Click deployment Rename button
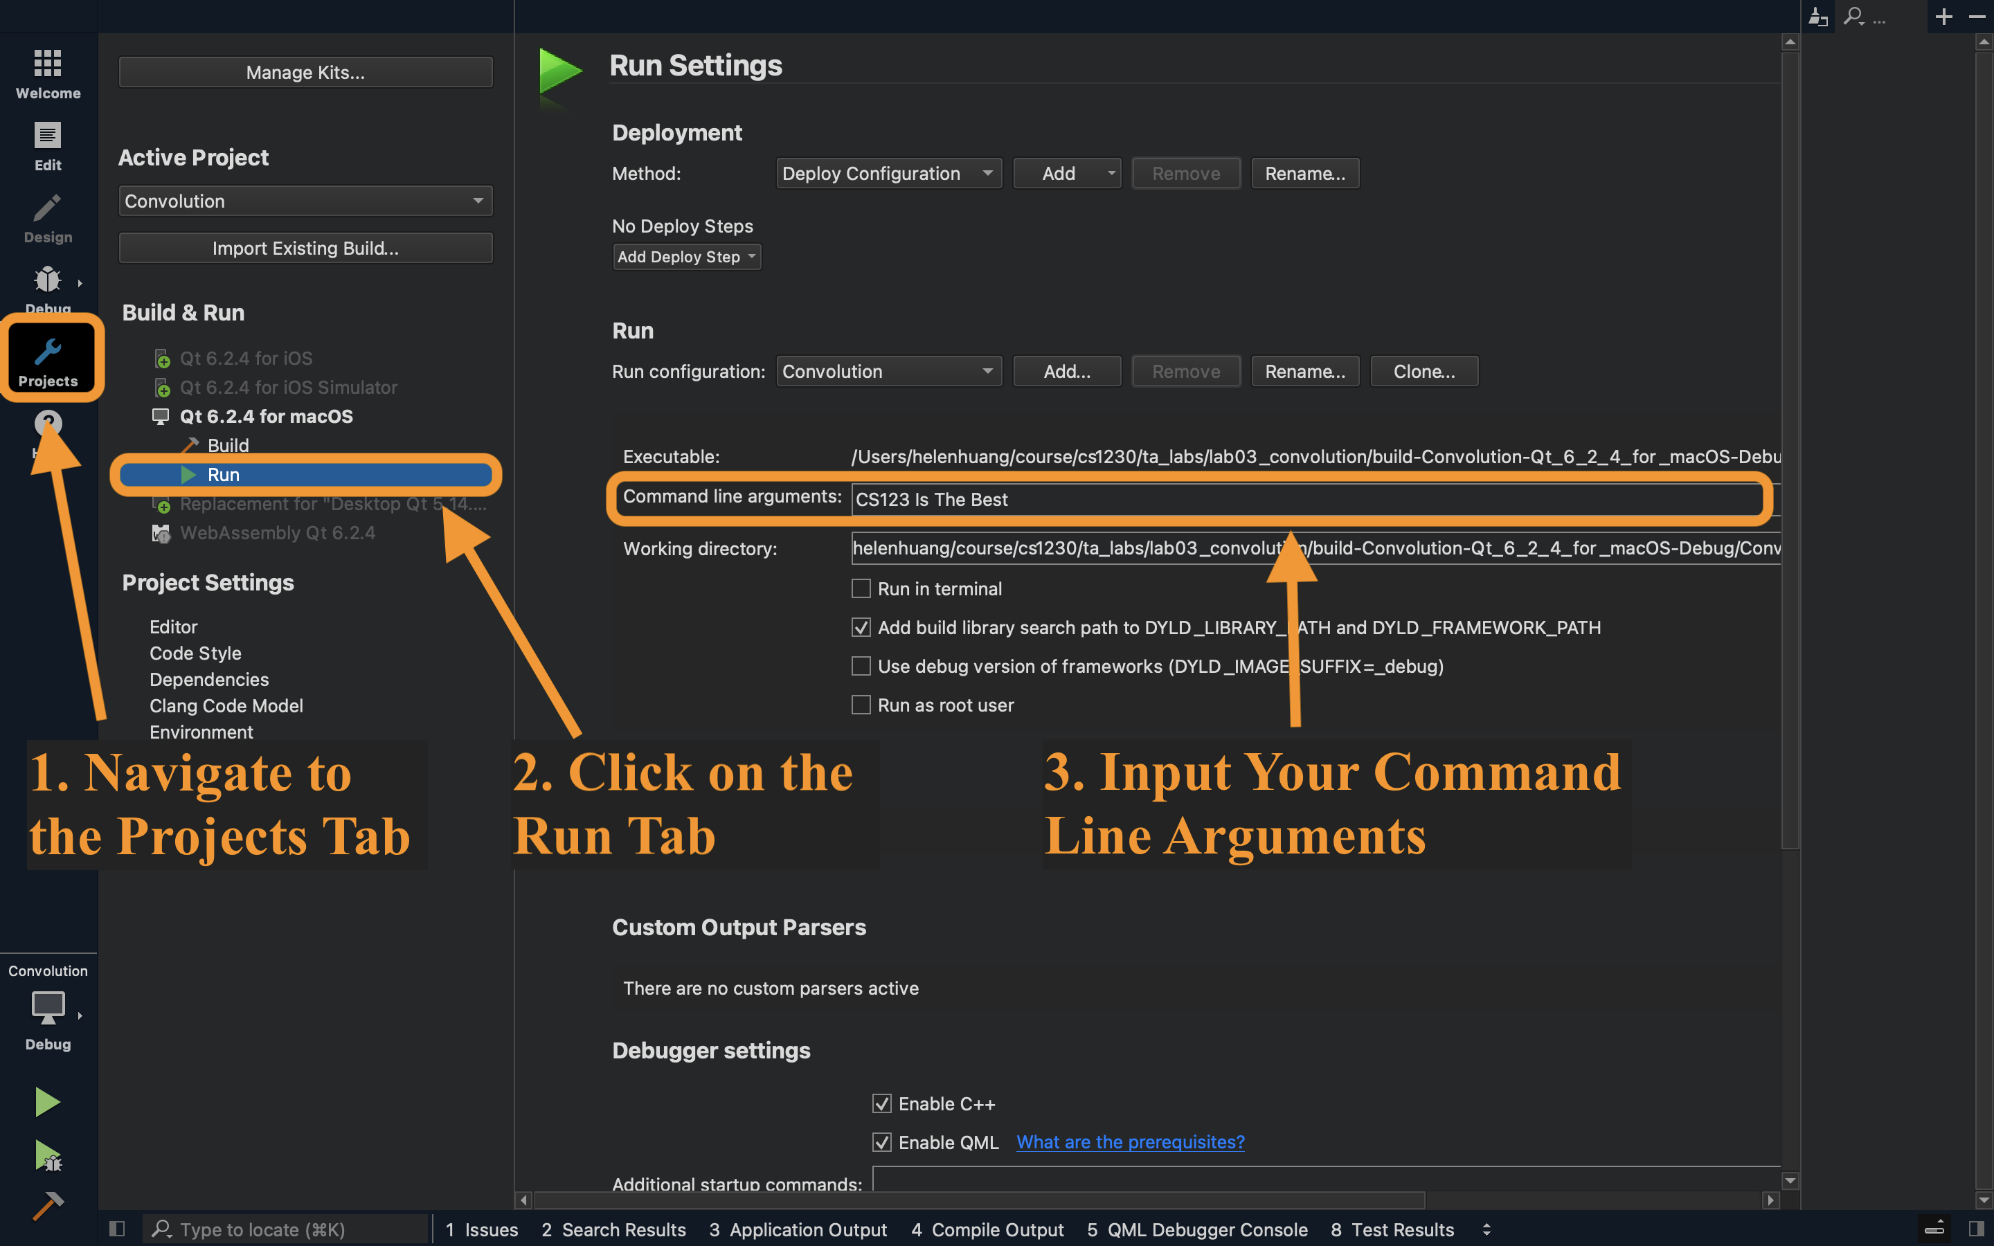1994x1246 pixels. point(1305,173)
